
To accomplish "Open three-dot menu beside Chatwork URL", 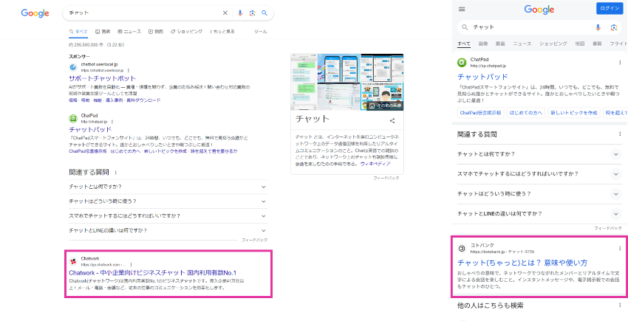I will coord(131,265).
